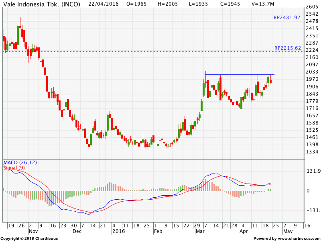This screenshot has height=241, width=321.
Task: Select the close value C=1945
Action: [230, 4]
